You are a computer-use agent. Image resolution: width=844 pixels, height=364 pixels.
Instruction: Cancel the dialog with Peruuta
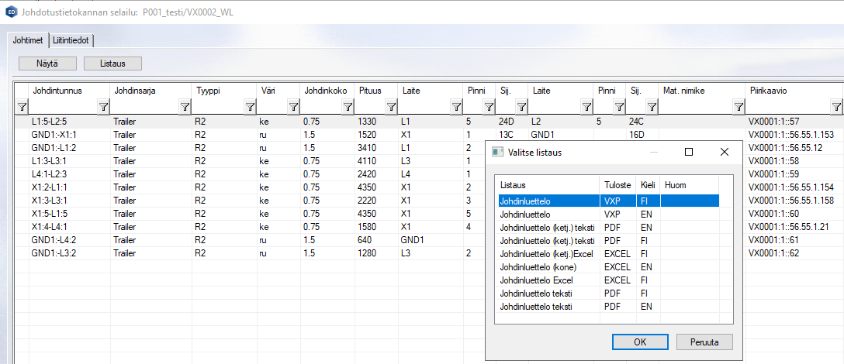pyautogui.click(x=704, y=342)
